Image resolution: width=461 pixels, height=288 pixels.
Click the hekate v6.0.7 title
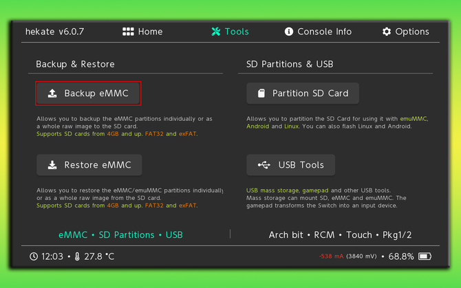(x=54, y=32)
